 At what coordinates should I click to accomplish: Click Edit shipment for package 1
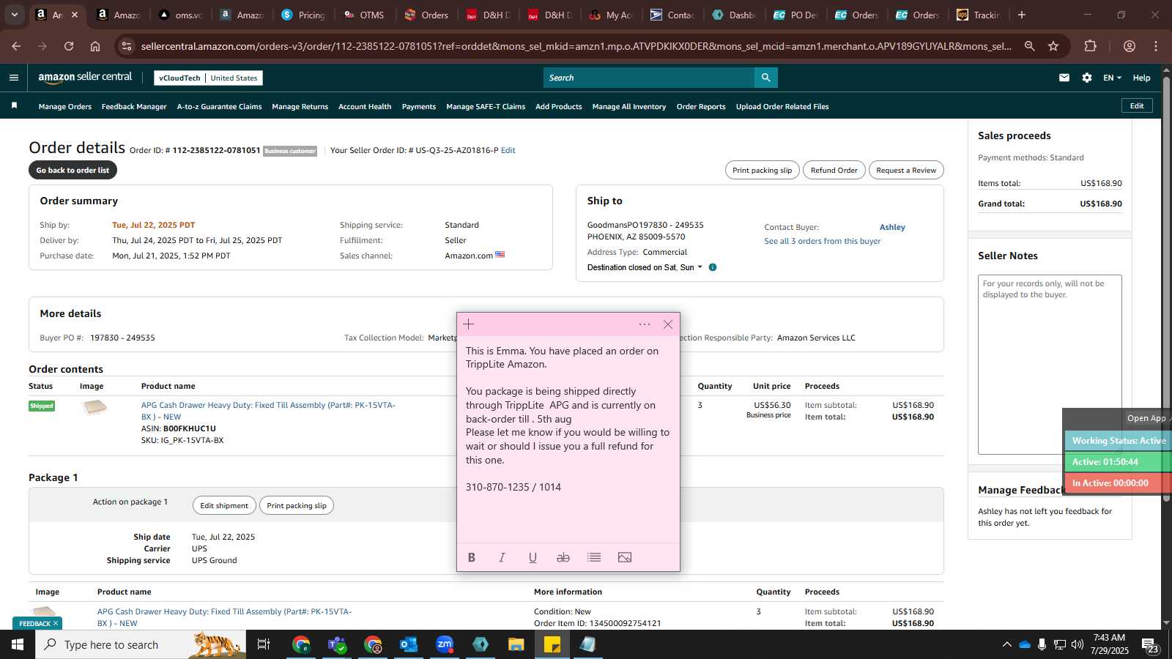tap(224, 505)
